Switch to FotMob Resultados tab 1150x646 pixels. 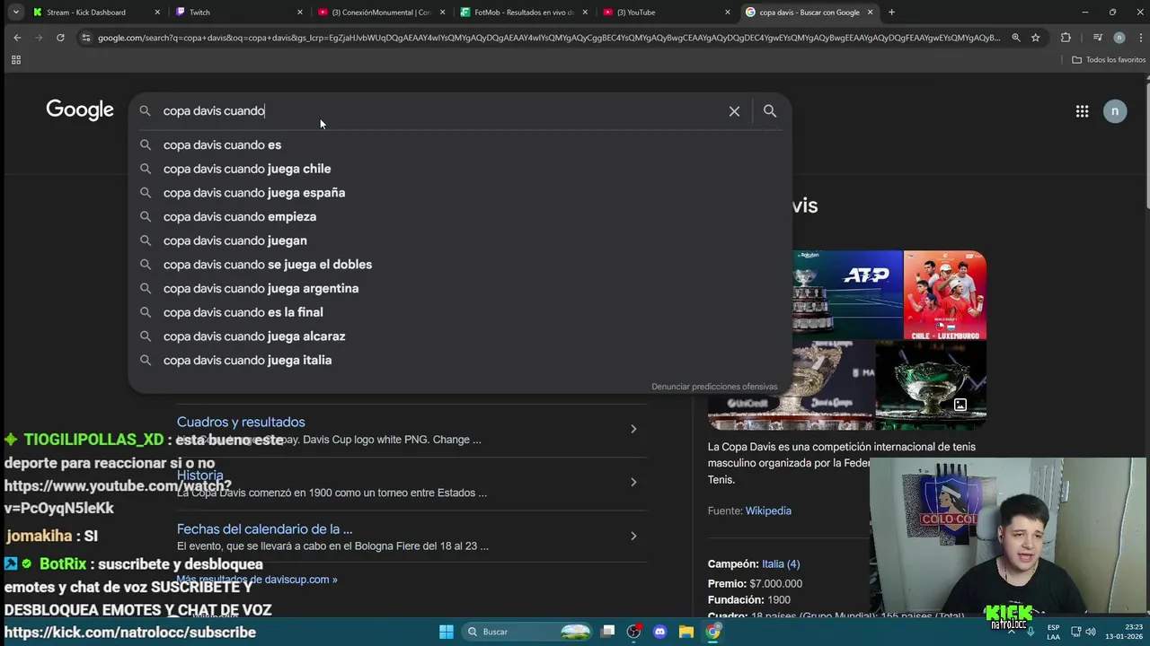[524, 13]
